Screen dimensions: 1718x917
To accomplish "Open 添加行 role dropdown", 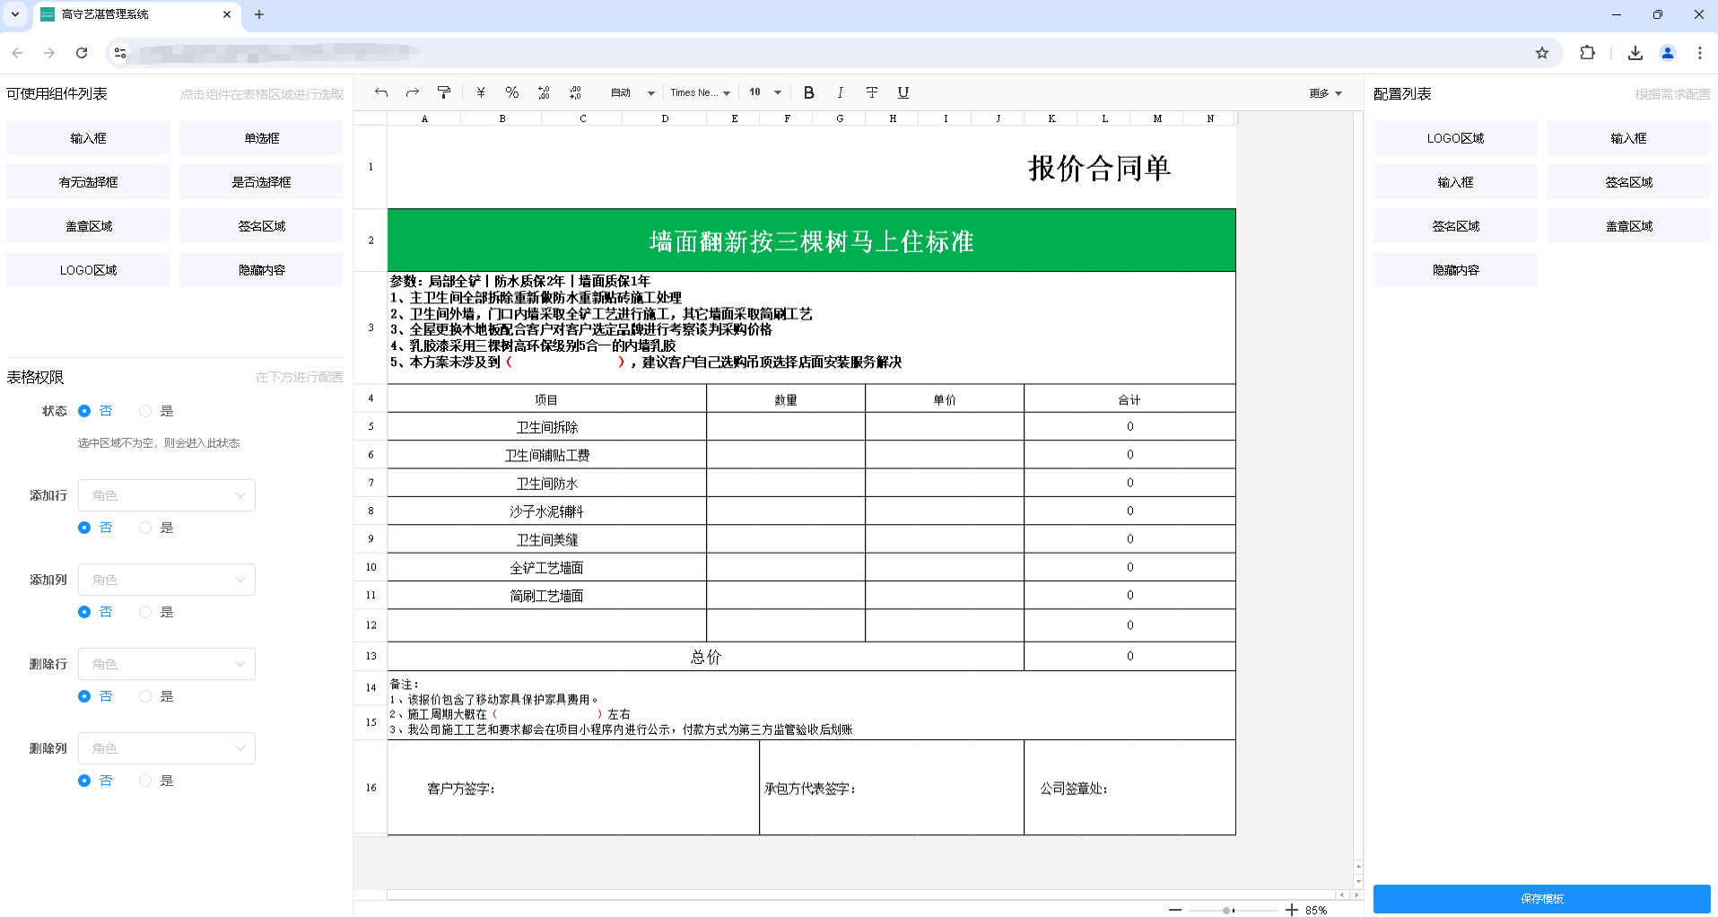I will point(167,495).
